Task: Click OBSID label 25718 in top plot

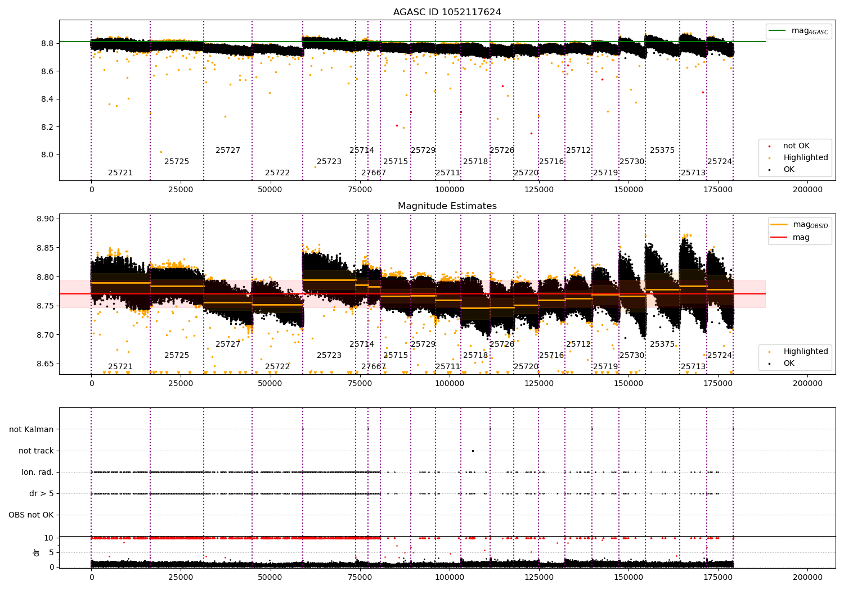Action: click(x=475, y=162)
